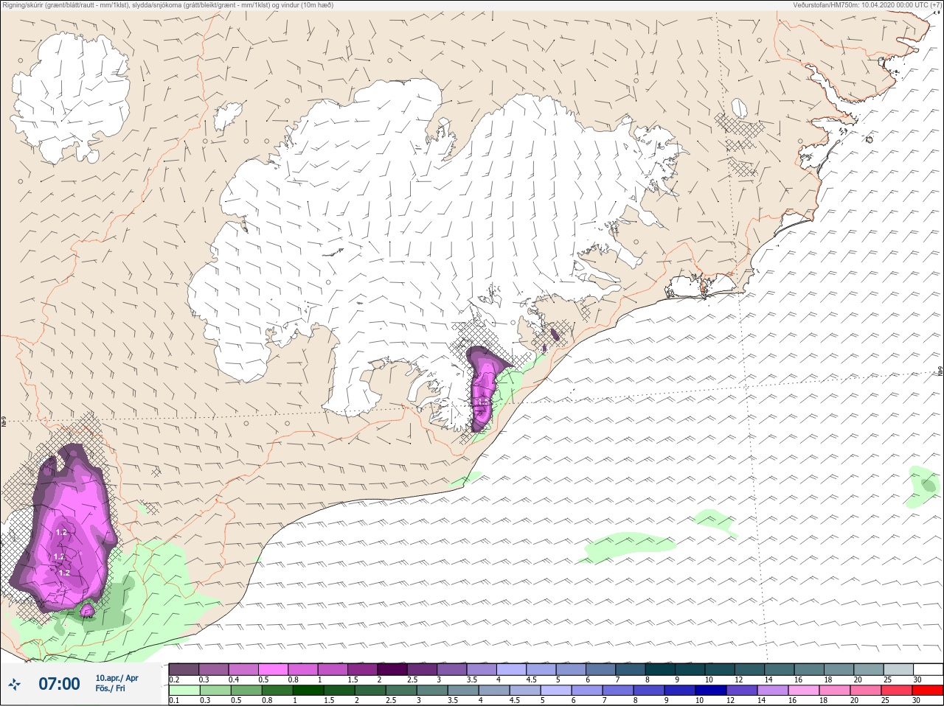Screen dimensions: 944x706
Task: Click the 07:00 forecast time display
Action: 59,684
